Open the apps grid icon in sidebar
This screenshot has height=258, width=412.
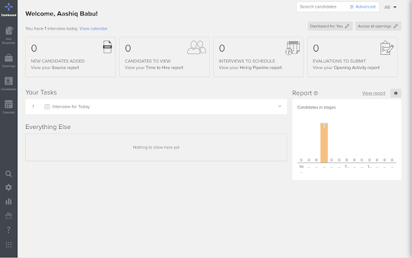(x=8, y=244)
